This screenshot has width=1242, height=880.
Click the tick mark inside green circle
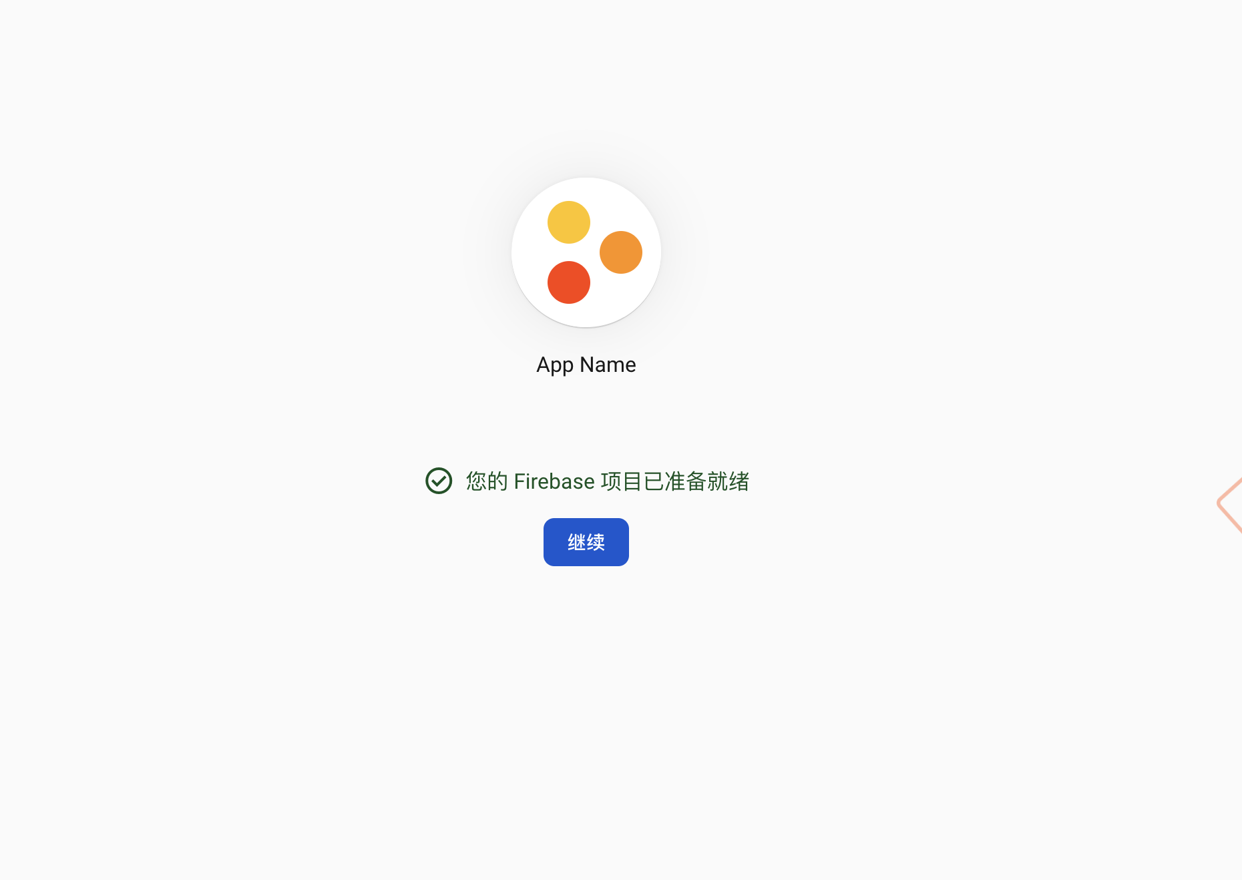pyautogui.click(x=439, y=481)
